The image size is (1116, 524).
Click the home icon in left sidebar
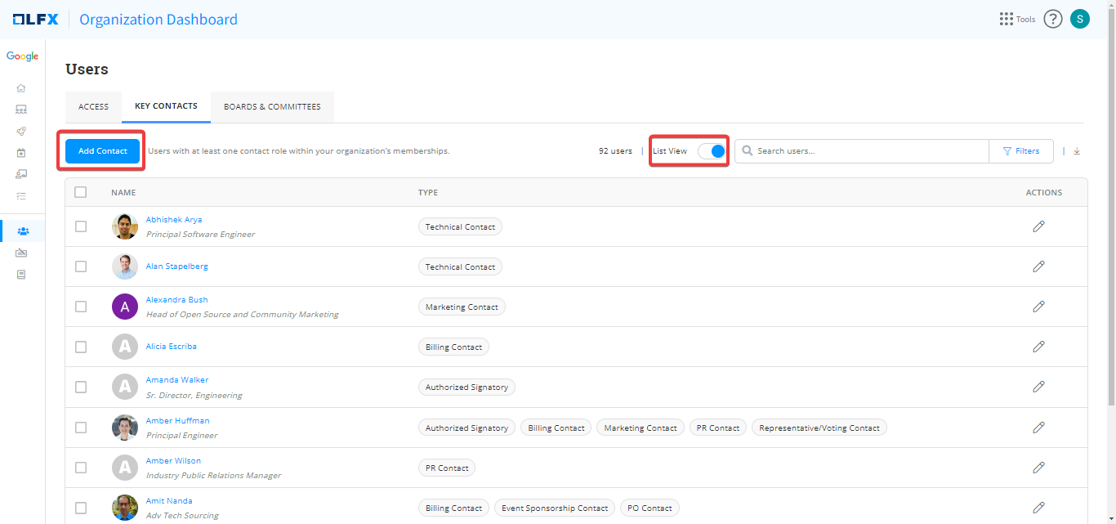[21, 88]
